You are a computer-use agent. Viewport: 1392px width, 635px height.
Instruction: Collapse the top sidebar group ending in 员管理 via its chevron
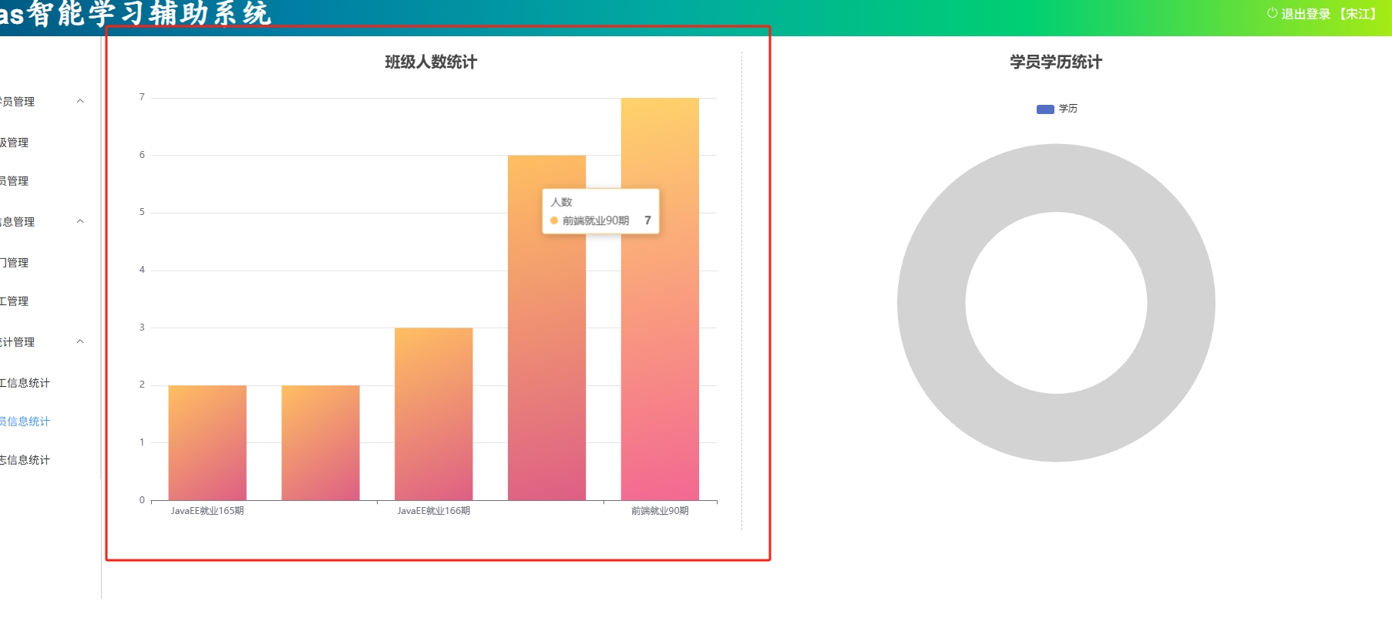pos(80,102)
